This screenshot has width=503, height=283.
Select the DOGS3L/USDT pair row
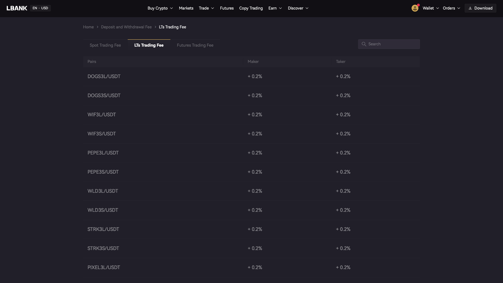click(x=251, y=77)
